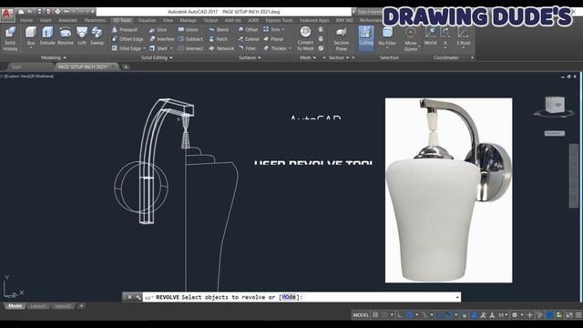Expand the Mesh panel dropdown
This screenshot has width=583, height=328.
coord(308,57)
